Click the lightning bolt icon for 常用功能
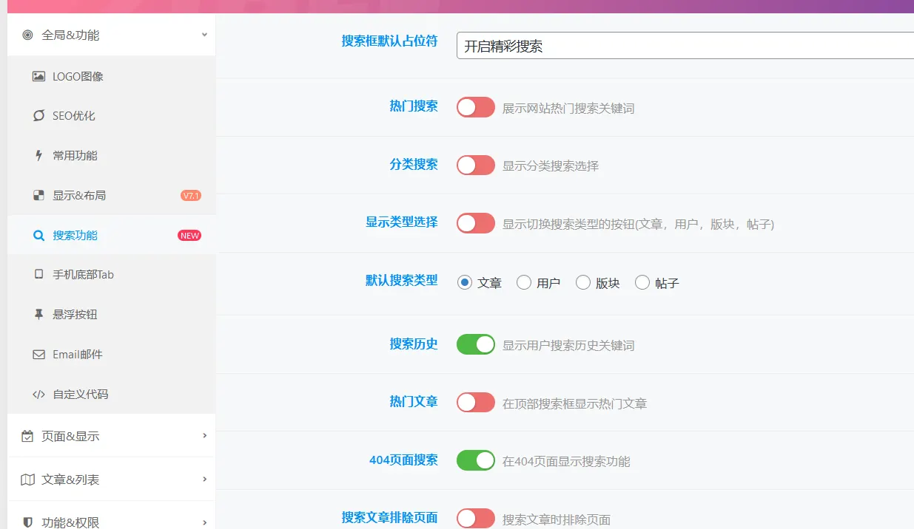914x529 pixels. coord(38,155)
